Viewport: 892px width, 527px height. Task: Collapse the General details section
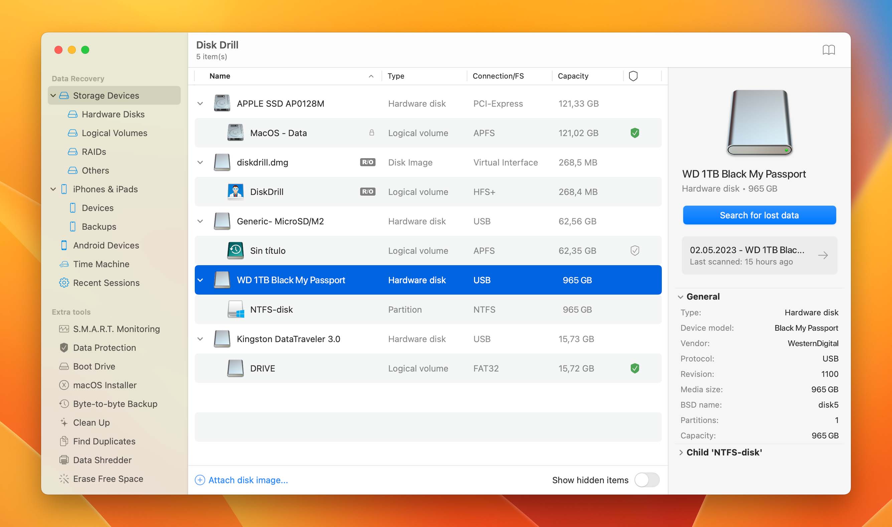coord(680,297)
